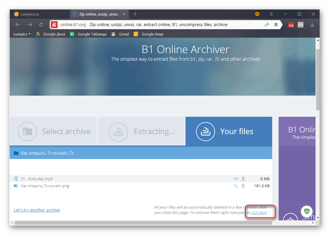Download the 01 - Everyday.mp3 file
The width and height of the screenshot is (329, 235).
243,178
